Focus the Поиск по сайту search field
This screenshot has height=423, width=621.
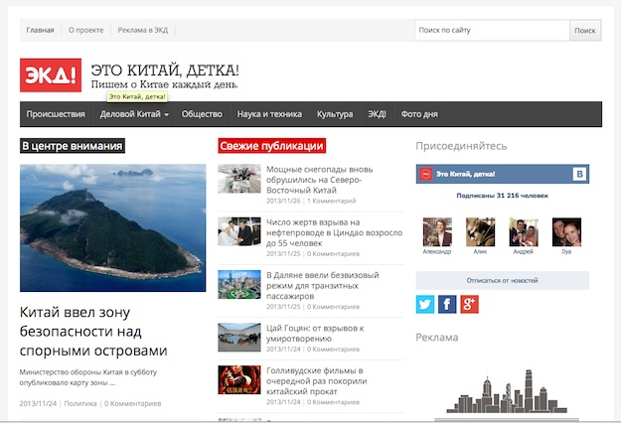click(492, 31)
